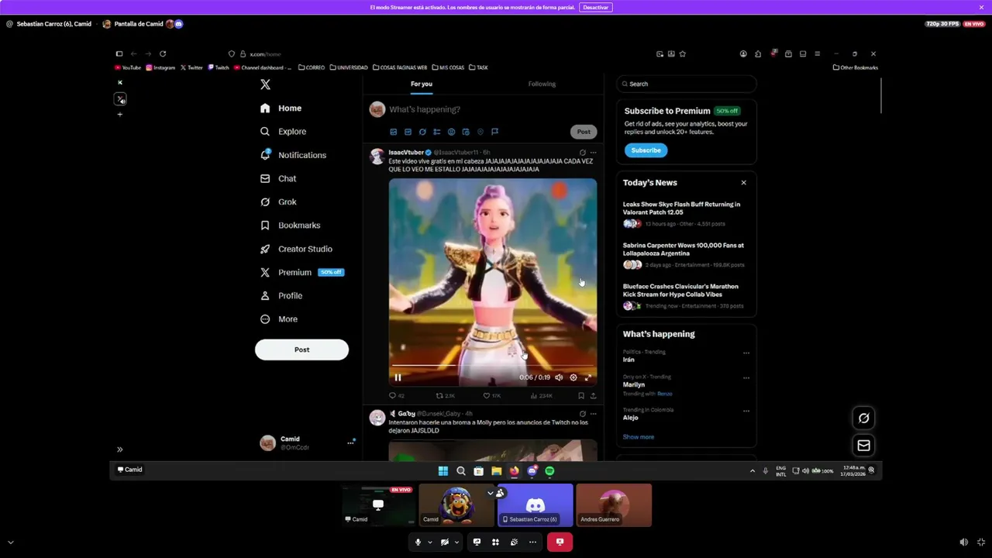992x558 pixels.
Task: Click the X logo in the sidebar
Action: [265, 84]
